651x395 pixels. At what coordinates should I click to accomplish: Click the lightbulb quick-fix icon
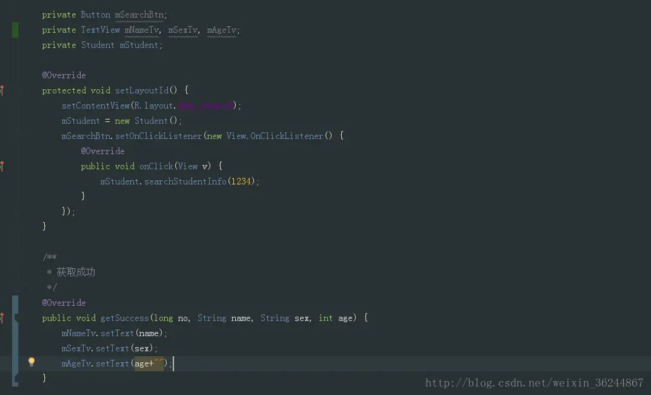pos(31,362)
